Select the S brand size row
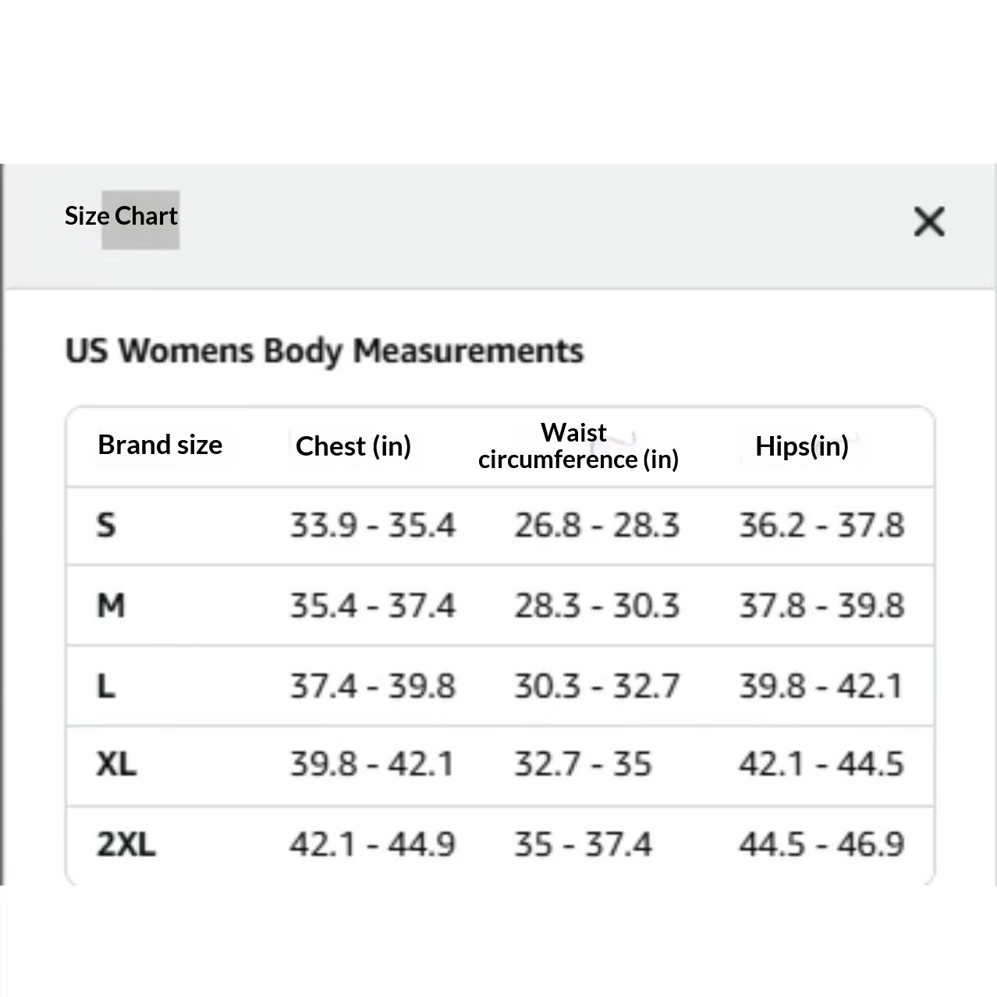997x997 pixels. pos(500,526)
